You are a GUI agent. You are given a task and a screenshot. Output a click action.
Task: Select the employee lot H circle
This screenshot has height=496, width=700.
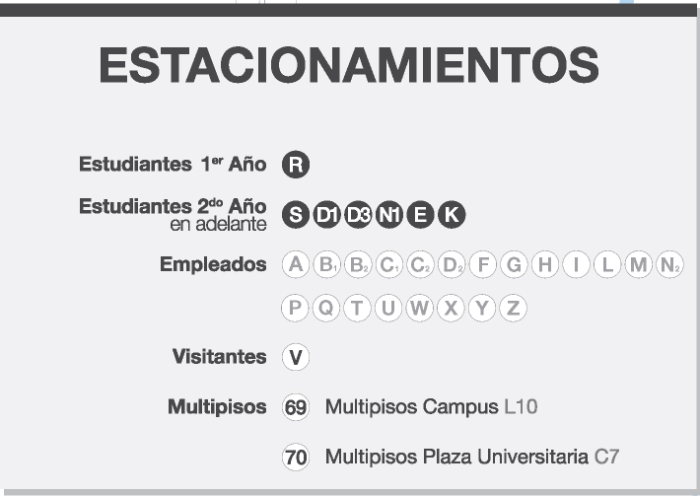click(545, 264)
